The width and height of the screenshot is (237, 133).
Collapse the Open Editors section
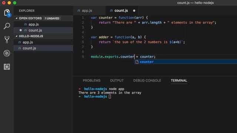click(x=16, y=18)
